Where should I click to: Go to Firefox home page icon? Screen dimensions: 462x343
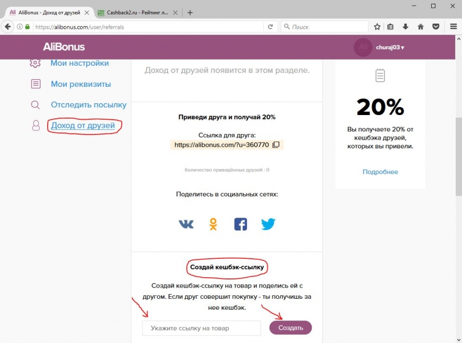tap(420, 27)
